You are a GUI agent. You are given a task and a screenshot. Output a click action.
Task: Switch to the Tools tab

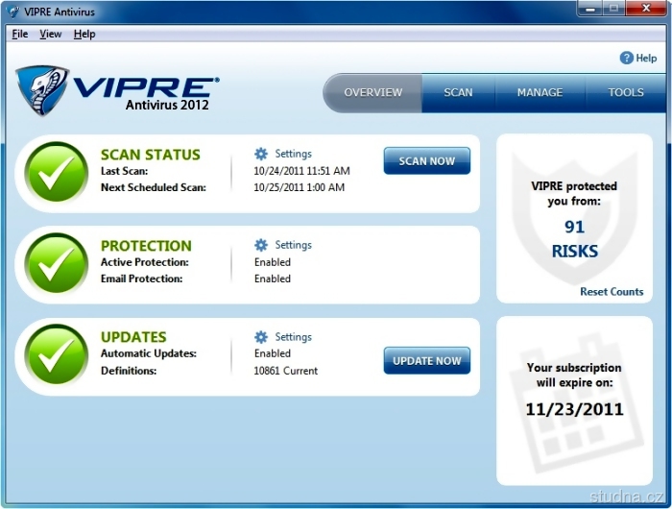pyautogui.click(x=626, y=92)
